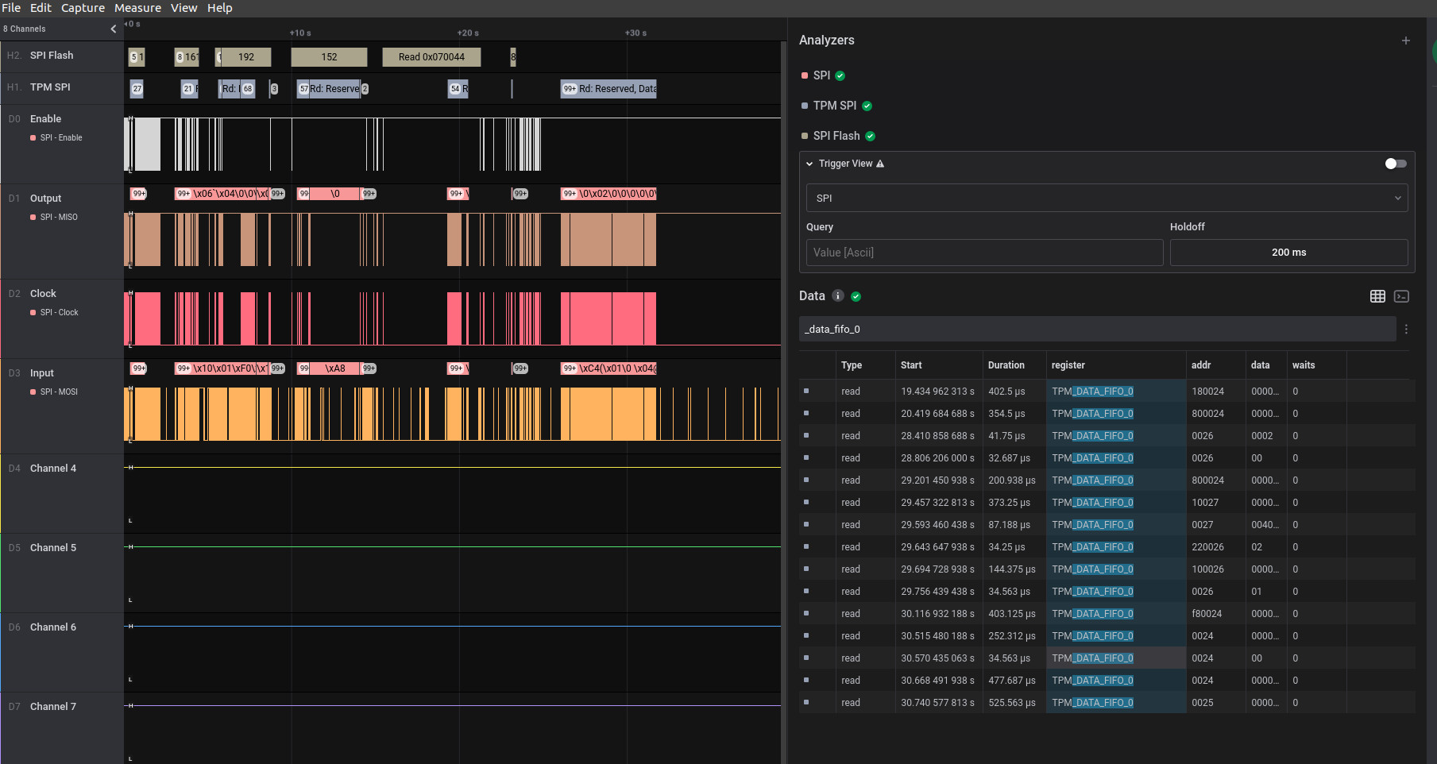This screenshot has width=1437, height=764.
Task: Click green status check beside SPI Flash
Action: [x=870, y=136]
